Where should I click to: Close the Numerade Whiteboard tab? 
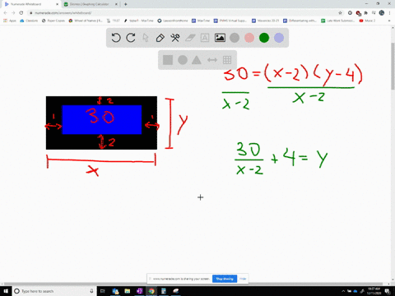(57, 4)
